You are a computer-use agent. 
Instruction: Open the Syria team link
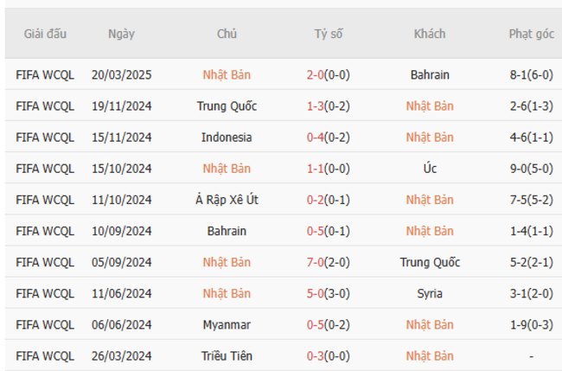[x=430, y=293]
